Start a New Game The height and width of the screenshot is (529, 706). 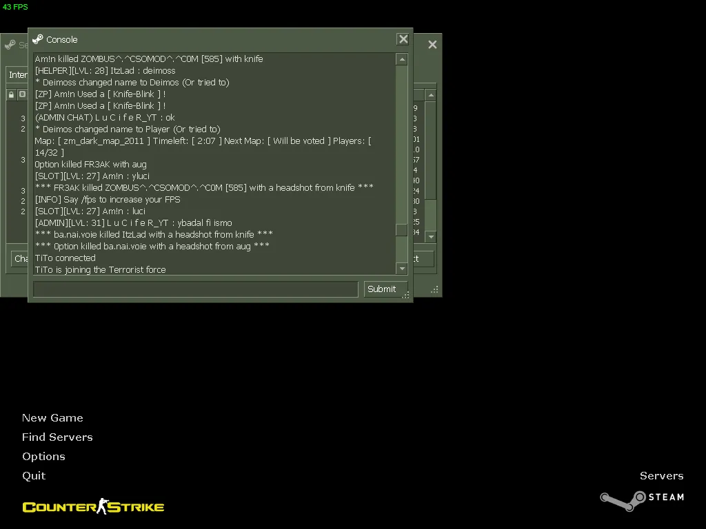pyautogui.click(x=52, y=418)
